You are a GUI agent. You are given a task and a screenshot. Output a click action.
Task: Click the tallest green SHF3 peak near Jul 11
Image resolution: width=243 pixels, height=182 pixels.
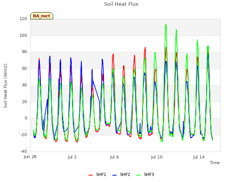pyautogui.click(x=166, y=24)
